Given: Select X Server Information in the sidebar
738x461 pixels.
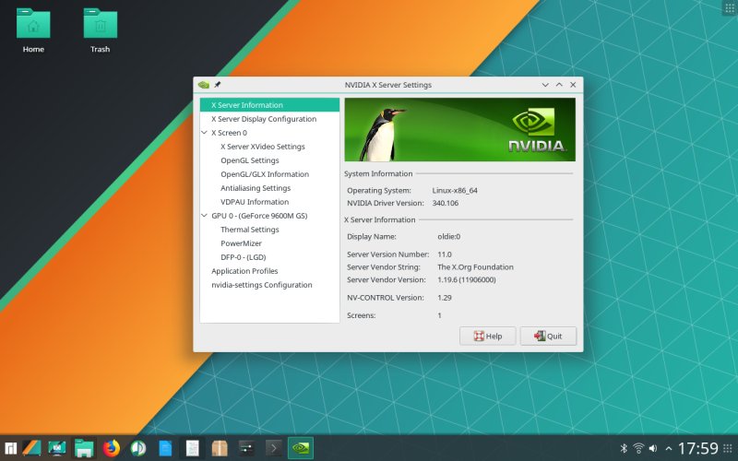Looking at the screenshot, I should [269, 105].
